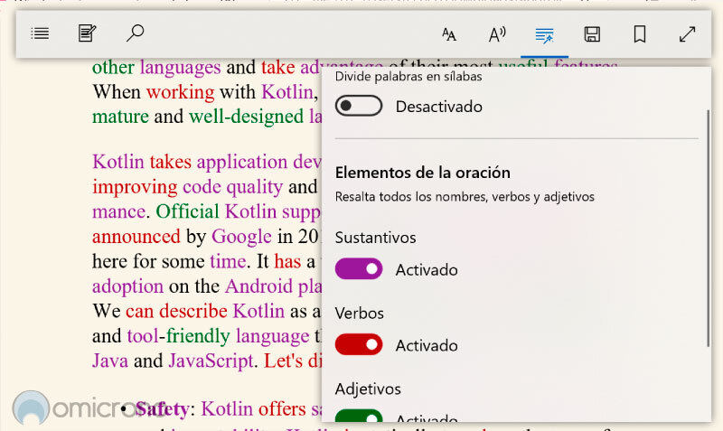Click the 'Desactivado' status text

coord(439,107)
